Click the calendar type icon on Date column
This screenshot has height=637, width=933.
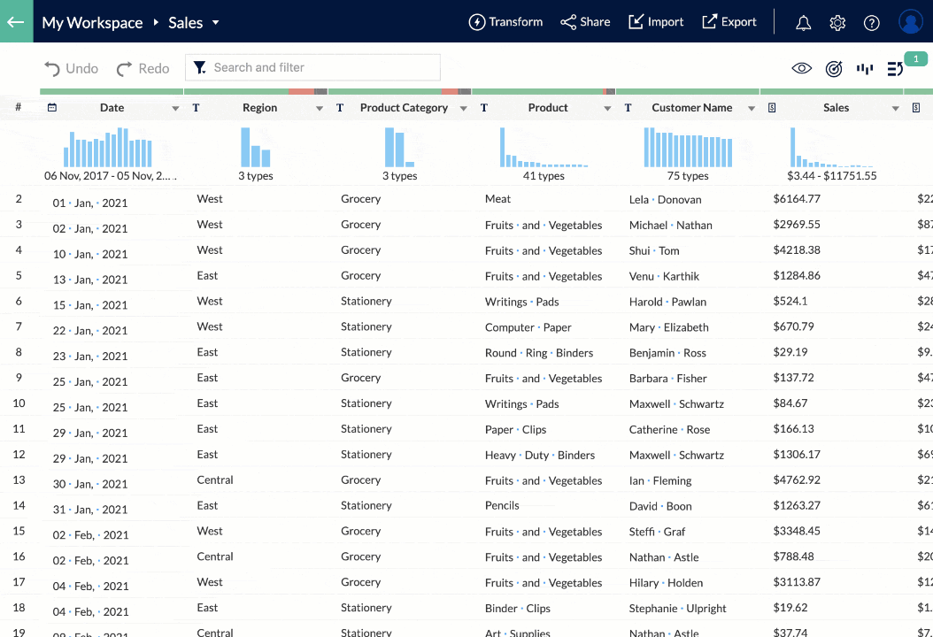point(52,107)
